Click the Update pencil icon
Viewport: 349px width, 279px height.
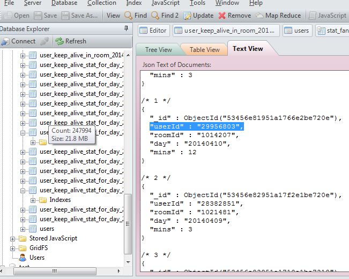tap(187, 16)
